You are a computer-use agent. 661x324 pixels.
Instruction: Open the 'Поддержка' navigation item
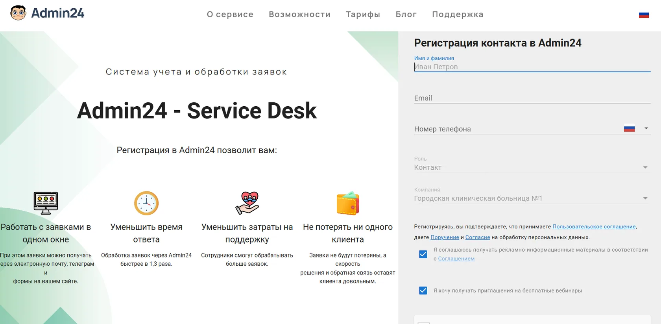[x=458, y=15]
